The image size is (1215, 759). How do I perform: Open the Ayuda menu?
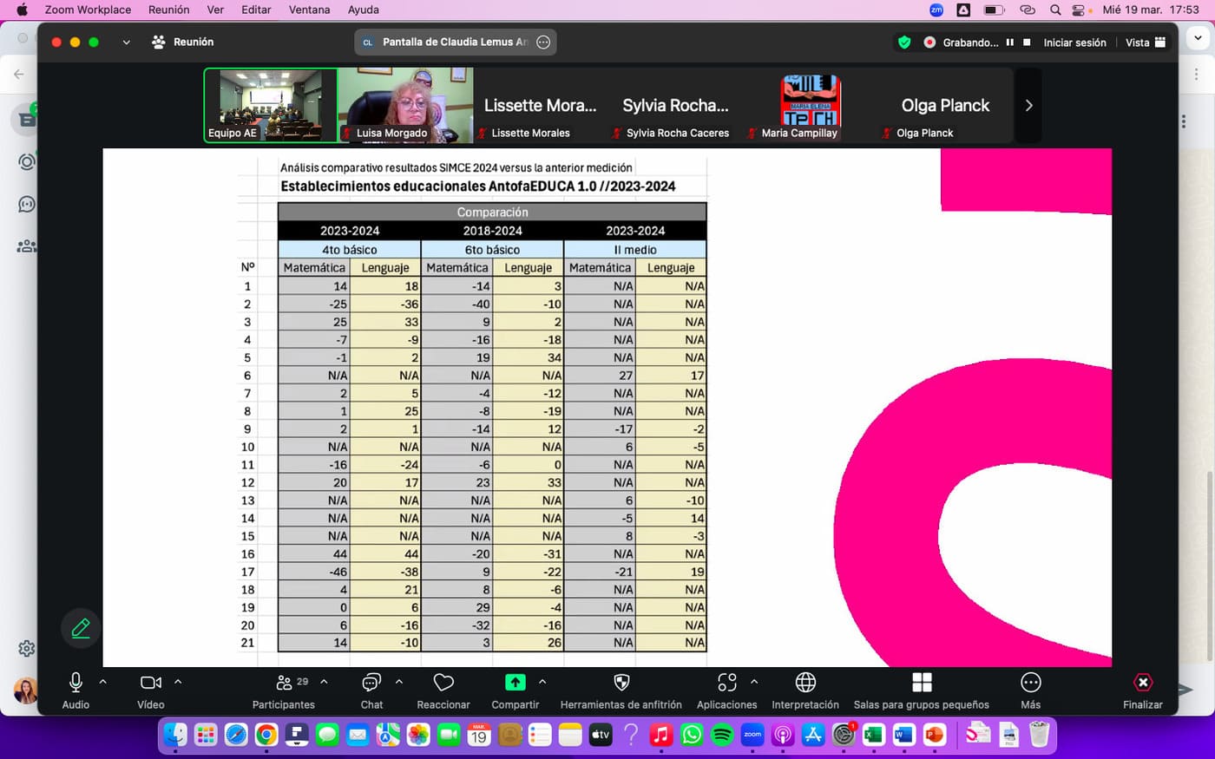click(363, 10)
